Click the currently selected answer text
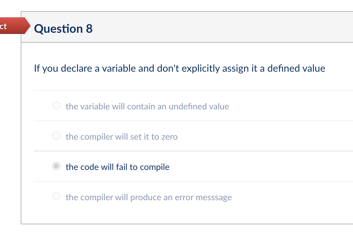The width and height of the screenshot is (353, 245). [x=117, y=167]
